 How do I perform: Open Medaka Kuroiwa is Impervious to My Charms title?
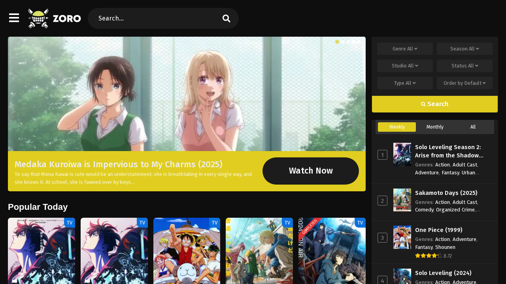click(119, 164)
